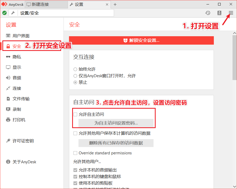Viewport: 237px width, 189px height.
Task: Click the 交互连接 section heading
Action: tap(84, 57)
